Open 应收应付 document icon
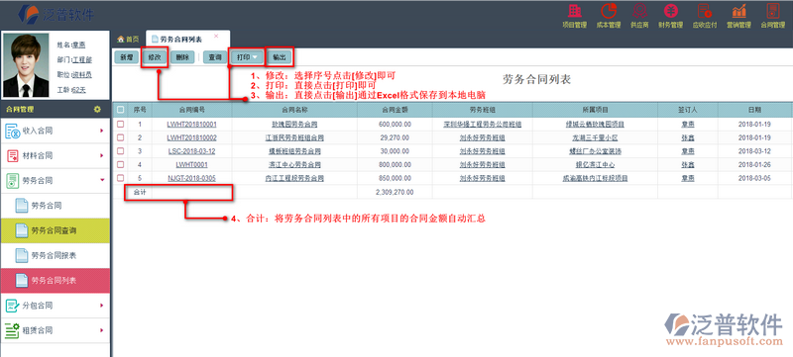Image resolution: width=793 pixels, height=357 pixels. (704, 11)
